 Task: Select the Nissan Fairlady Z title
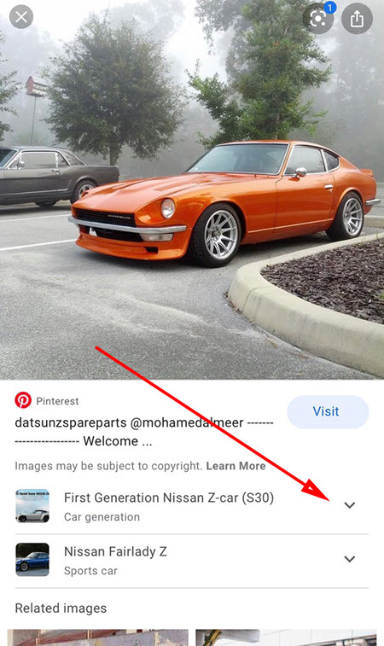pyautogui.click(x=115, y=551)
